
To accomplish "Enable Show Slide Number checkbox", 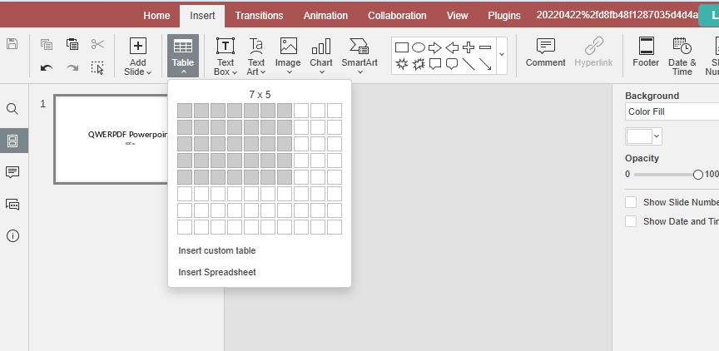I will click(631, 202).
